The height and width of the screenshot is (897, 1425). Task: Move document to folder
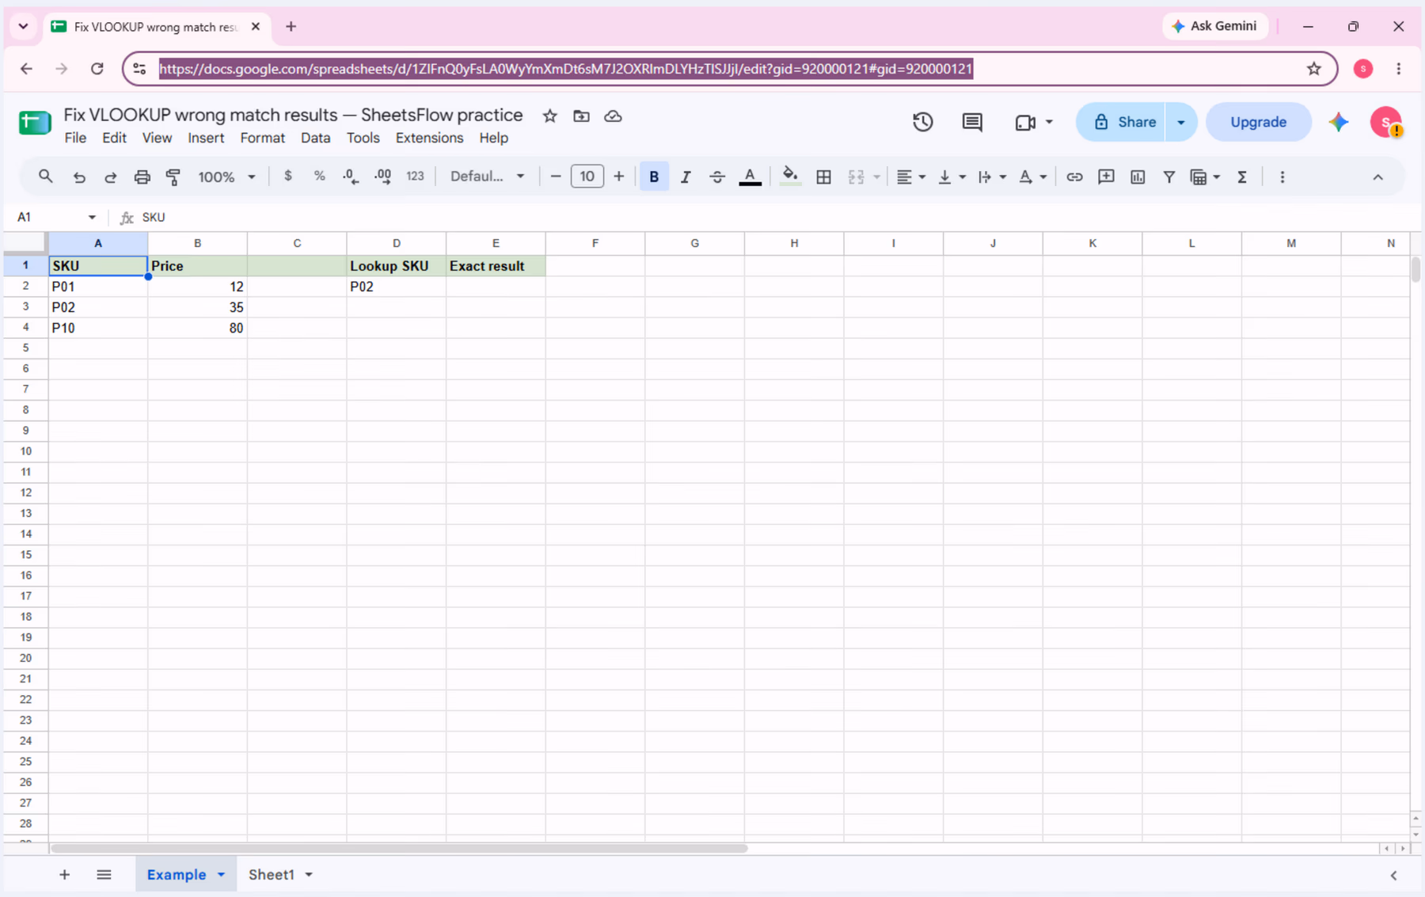click(581, 116)
